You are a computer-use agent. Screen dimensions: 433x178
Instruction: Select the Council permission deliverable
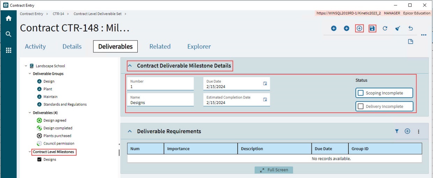click(59, 143)
